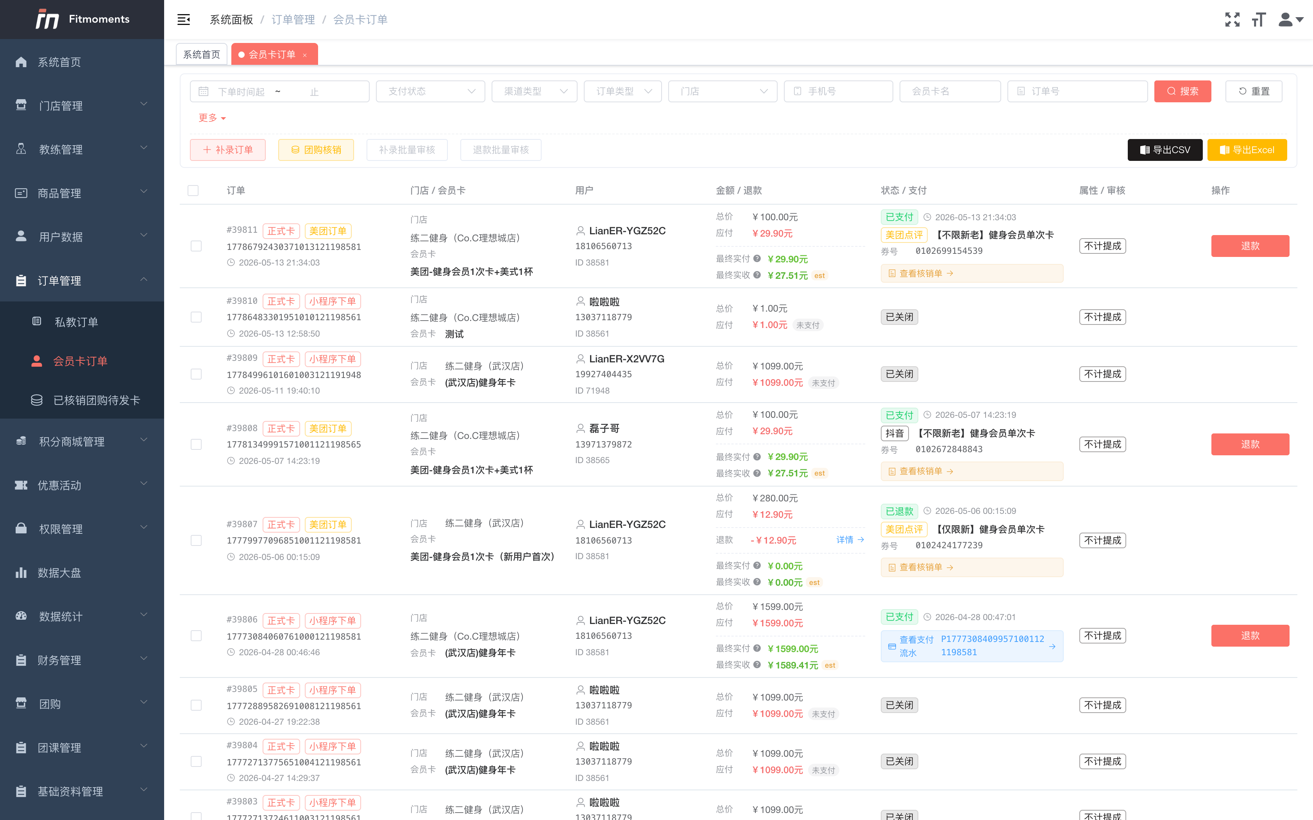Open 数据大盘 bar chart icon item
Image resolution: width=1313 pixels, height=820 pixels.
[x=21, y=573]
